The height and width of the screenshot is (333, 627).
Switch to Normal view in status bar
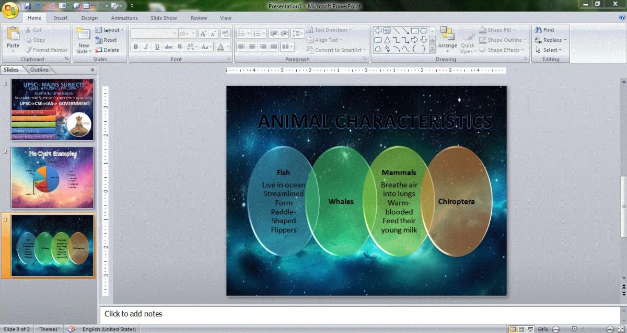[514, 329]
